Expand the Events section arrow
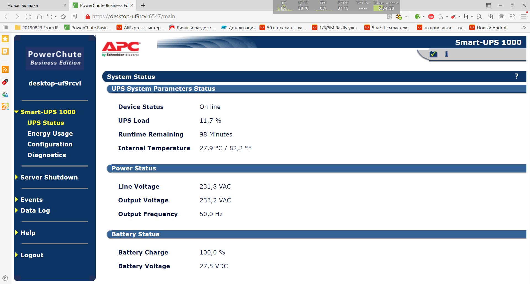530x284 pixels. click(17, 199)
